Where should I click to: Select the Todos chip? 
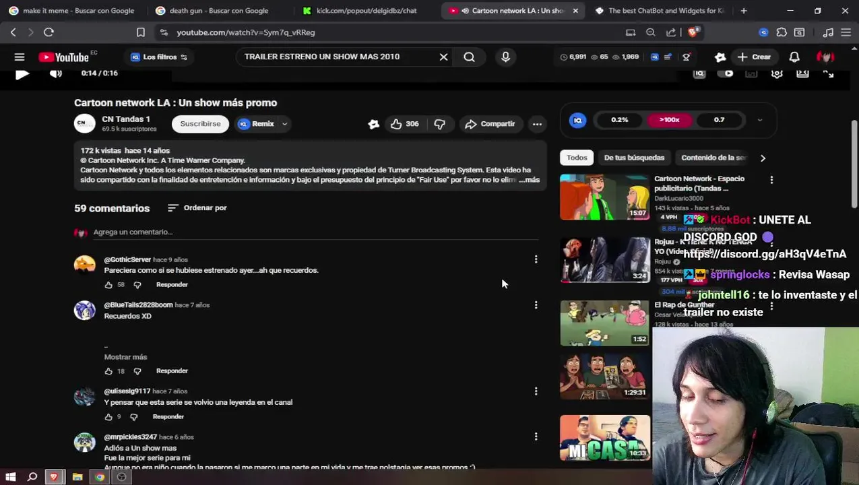[x=577, y=158]
